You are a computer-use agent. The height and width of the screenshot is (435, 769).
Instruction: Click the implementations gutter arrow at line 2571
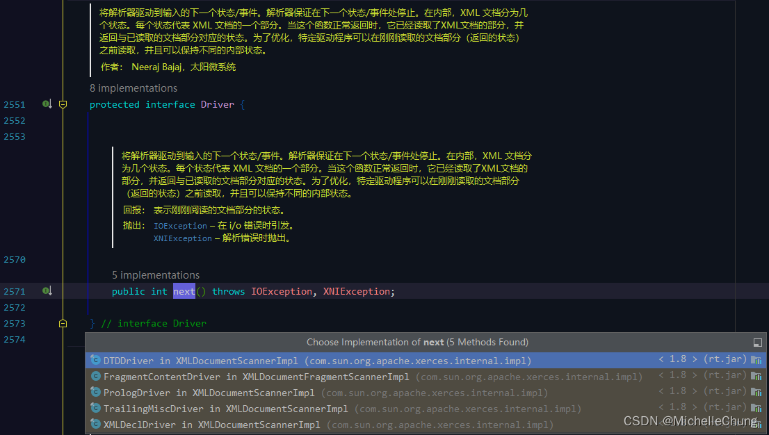(x=47, y=290)
